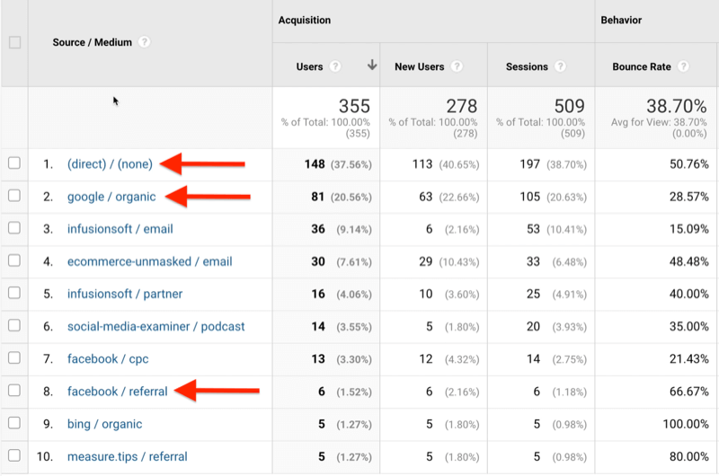This screenshot has width=719, height=476.
Task: Click bounce rate 15.09% cell
Action: click(689, 229)
